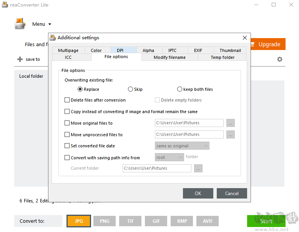Click the orange Upgrade button

pos(268,44)
